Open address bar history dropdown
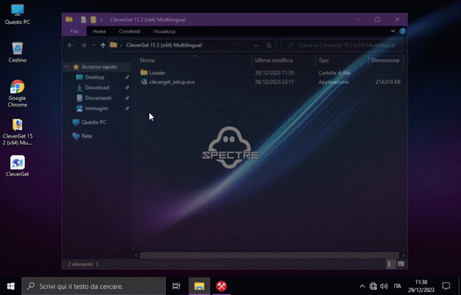Viewport: 461px width, 295px height. [256, 45]
